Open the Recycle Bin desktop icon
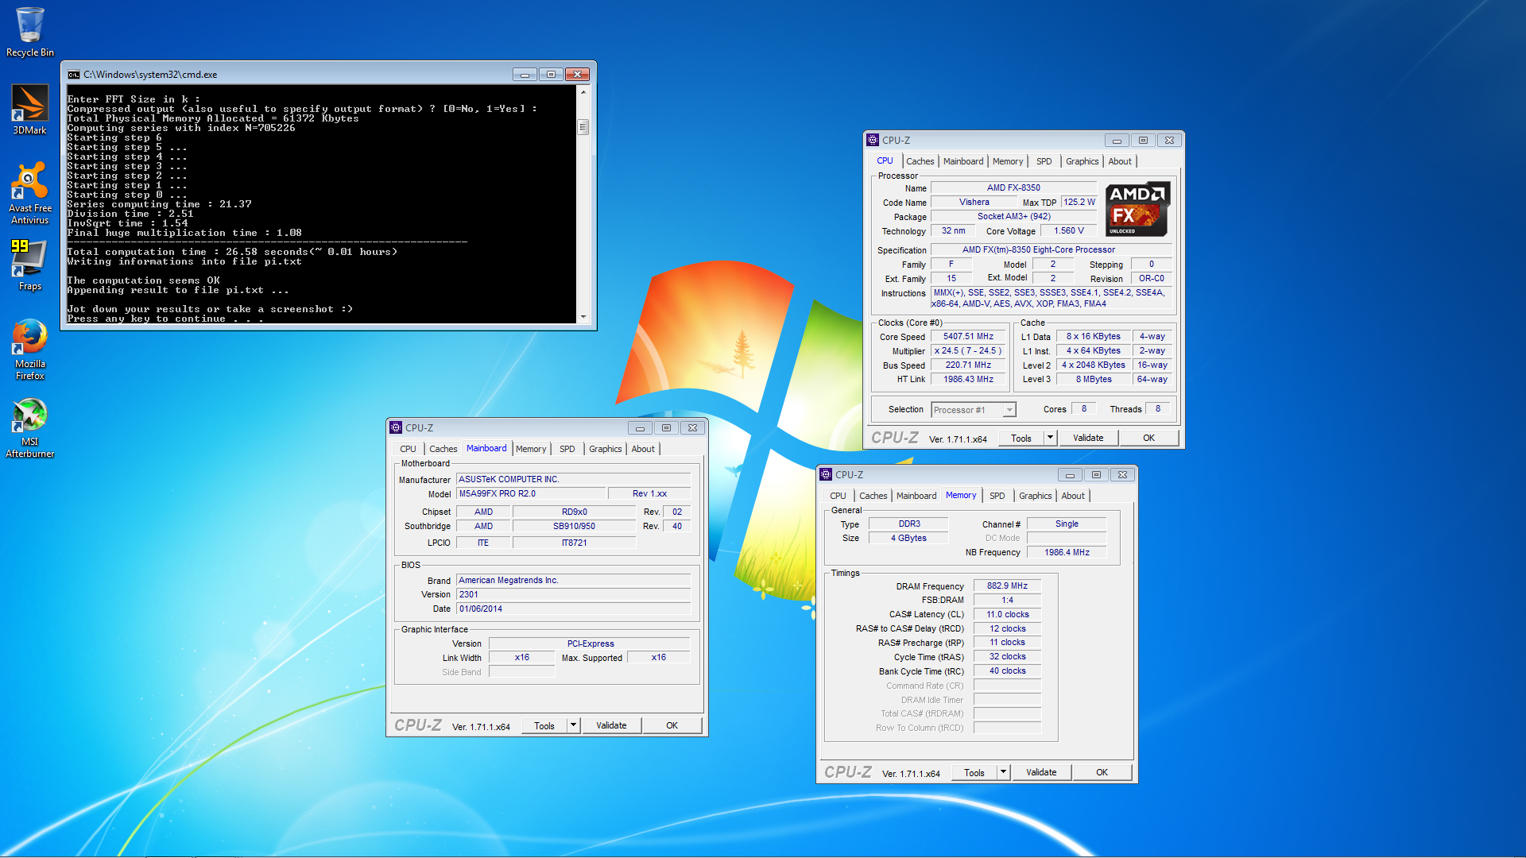 pyautogui.click(x=29, y=32)
